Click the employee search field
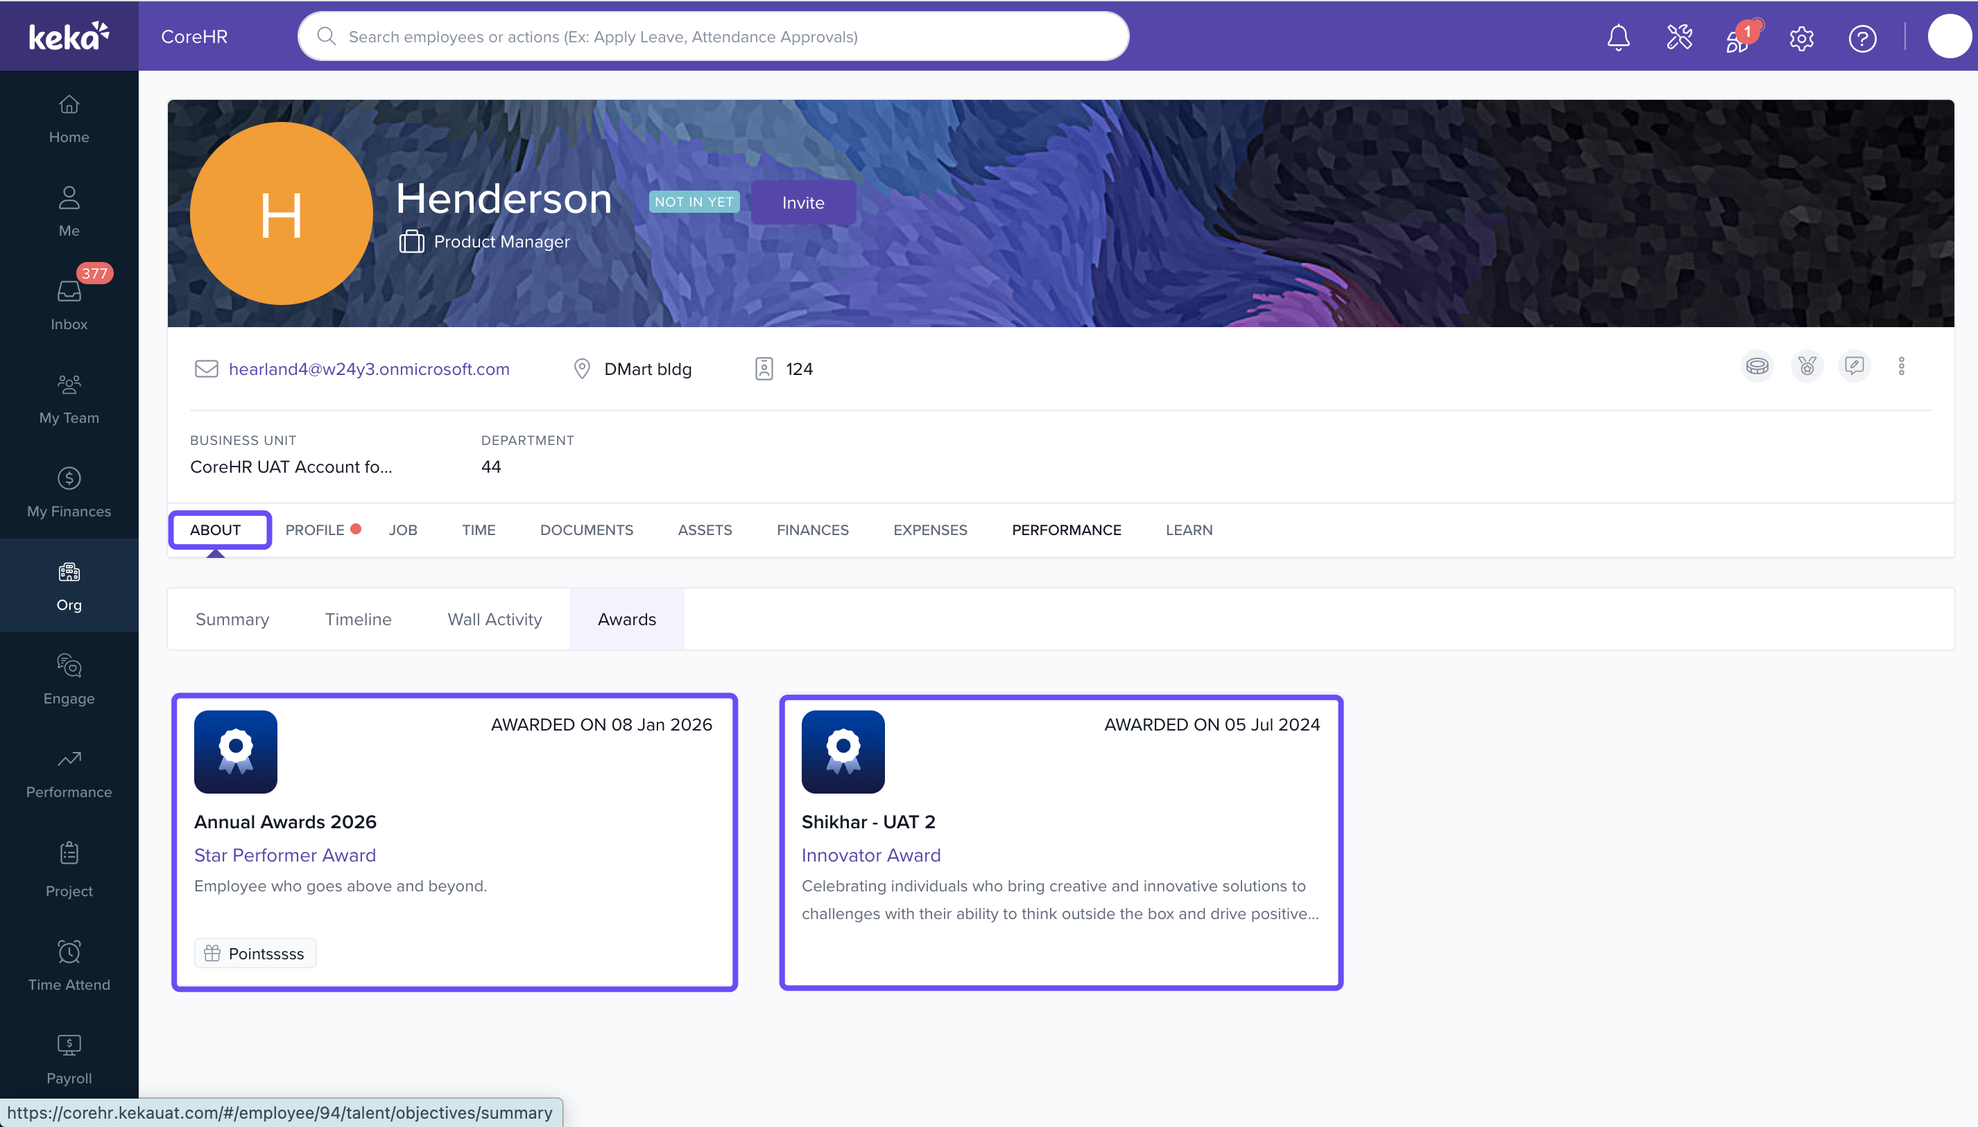Screen dimensions: 1978x1127 pos(712,36)
